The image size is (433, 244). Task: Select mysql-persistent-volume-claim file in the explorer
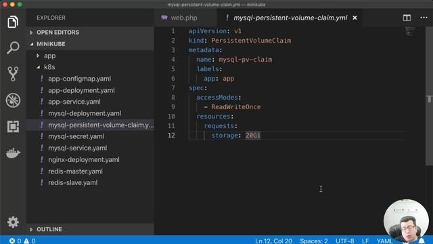pyautogui.click(x=90, y=125)
